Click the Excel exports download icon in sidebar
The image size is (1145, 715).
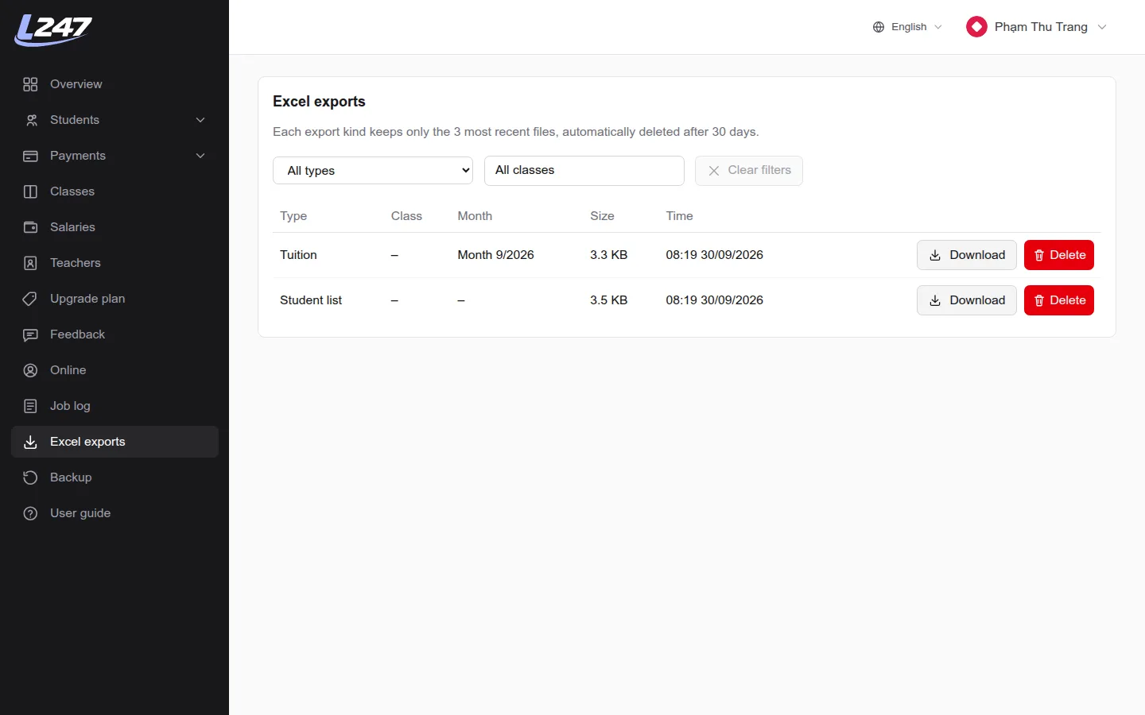(x=30, y=442)
